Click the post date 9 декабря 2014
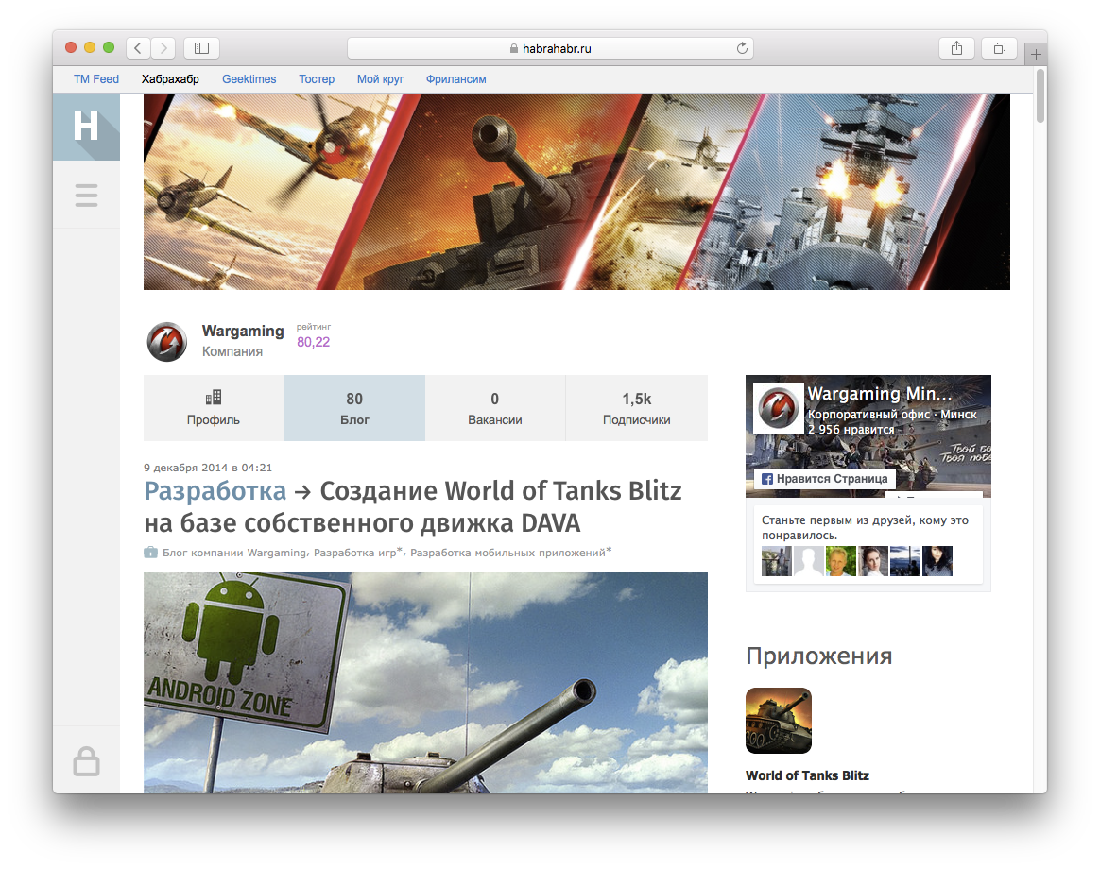The height and width of the screenshot is (869, 1100). [x=208, y=468]
